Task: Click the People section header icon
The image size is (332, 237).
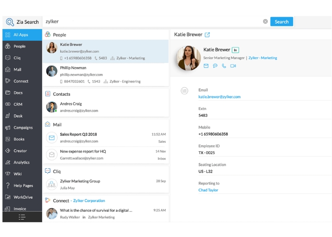Action: click(47, 35)
